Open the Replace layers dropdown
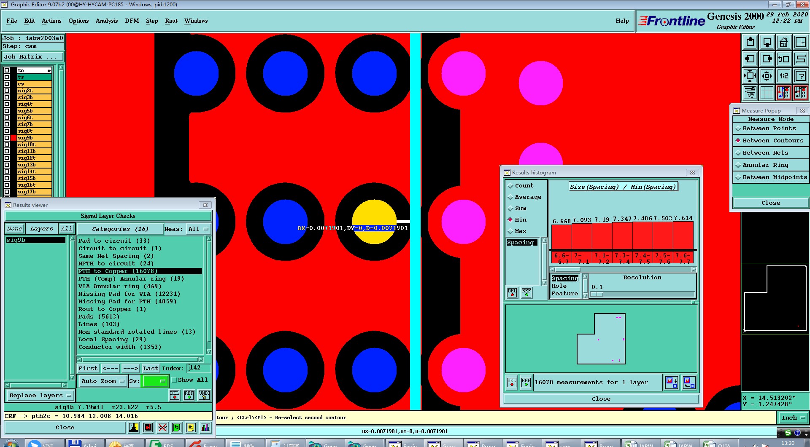 coord(40,396)
